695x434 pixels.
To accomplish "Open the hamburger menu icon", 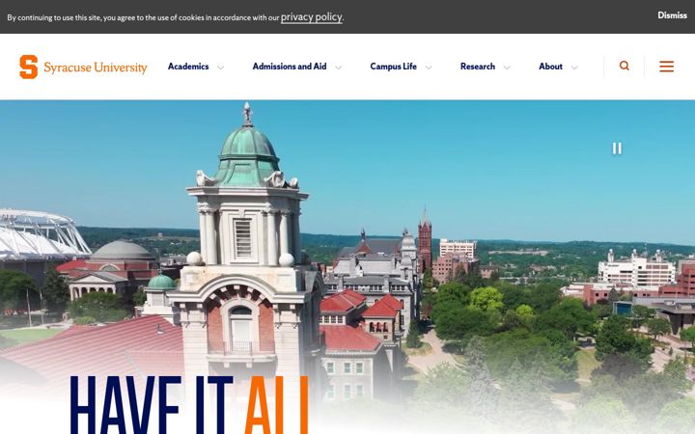I will 666,67.
